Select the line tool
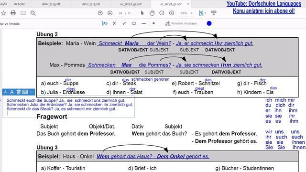 [x=144, y=23]
